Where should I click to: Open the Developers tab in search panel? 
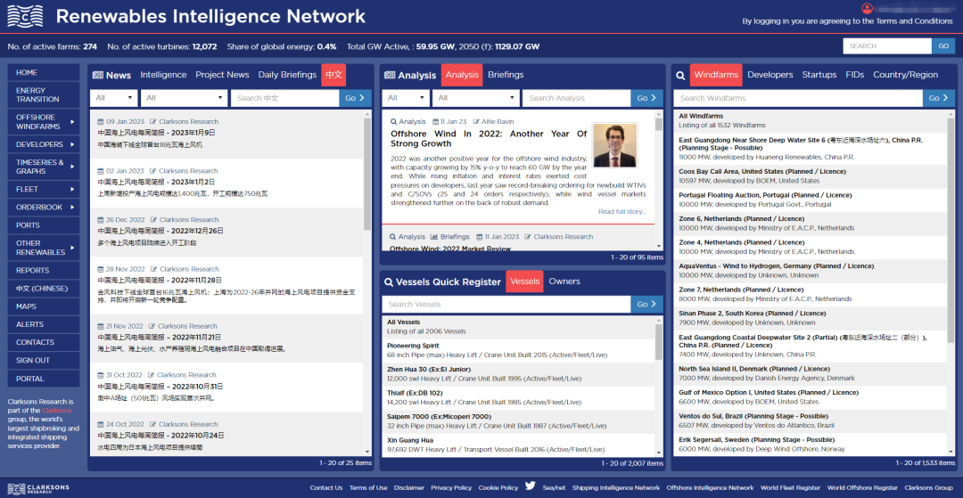[x=770, y=75]
